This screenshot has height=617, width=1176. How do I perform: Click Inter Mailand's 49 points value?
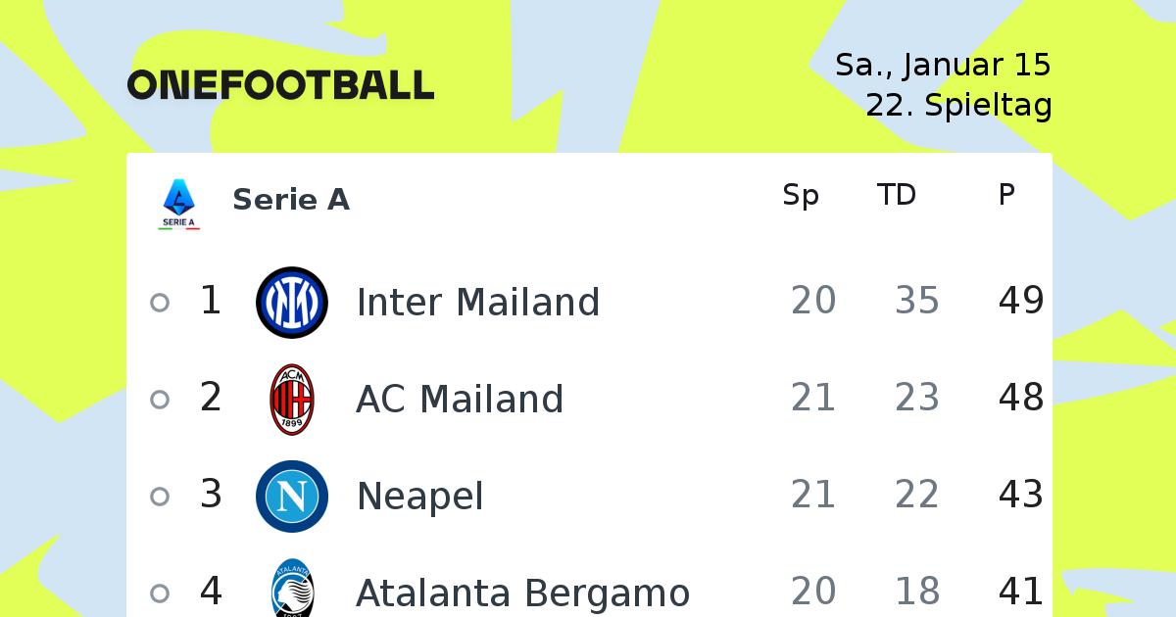coord(1021,302)
